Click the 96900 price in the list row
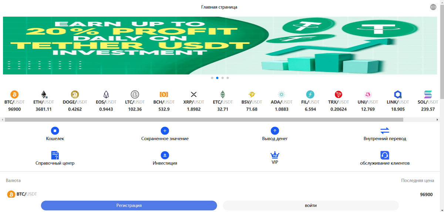444x212 pixels. click(426, 194)
